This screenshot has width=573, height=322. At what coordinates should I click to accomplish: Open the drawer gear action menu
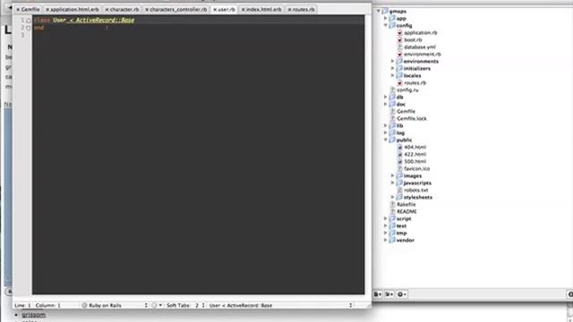coord(402,294)
